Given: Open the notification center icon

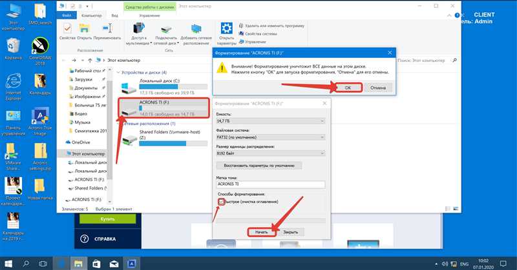Looking at the screenshot, I should [x=503, y=264].
